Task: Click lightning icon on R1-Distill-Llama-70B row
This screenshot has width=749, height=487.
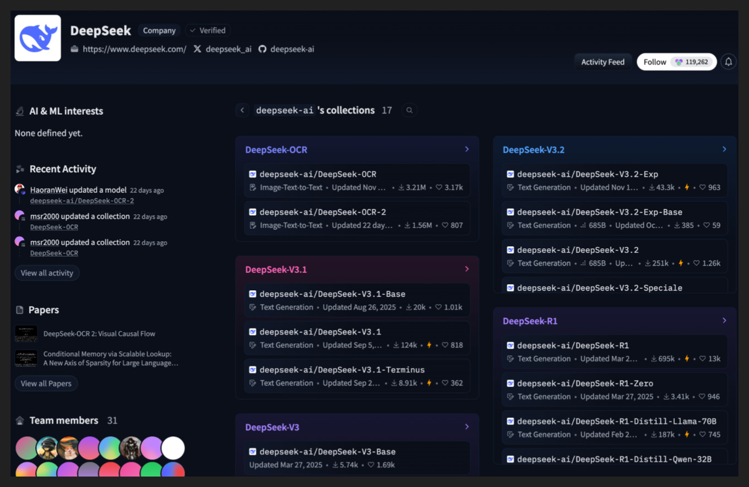Action: [687, 435]
